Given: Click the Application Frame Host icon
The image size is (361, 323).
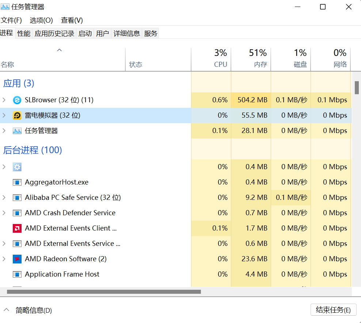Looking at the screenshot, I should tap(17, 274).
